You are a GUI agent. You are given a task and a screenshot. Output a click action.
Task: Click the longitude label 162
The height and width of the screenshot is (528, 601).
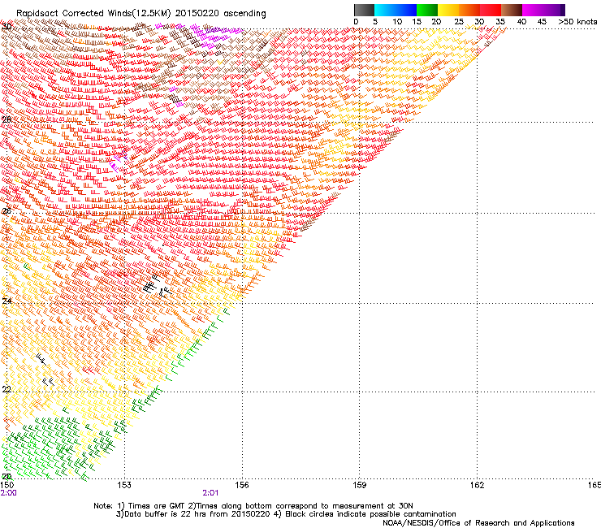pos(478,486)
